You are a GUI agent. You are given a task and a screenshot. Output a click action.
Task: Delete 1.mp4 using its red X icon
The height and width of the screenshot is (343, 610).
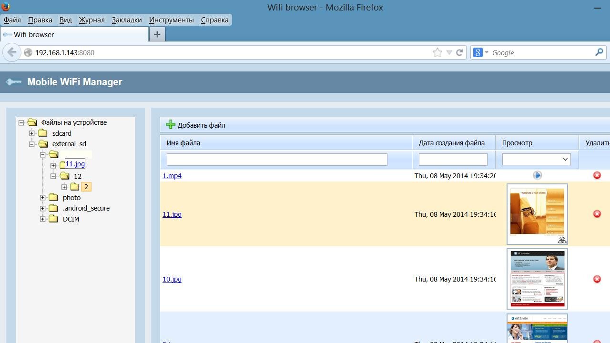tap(597, 175)
